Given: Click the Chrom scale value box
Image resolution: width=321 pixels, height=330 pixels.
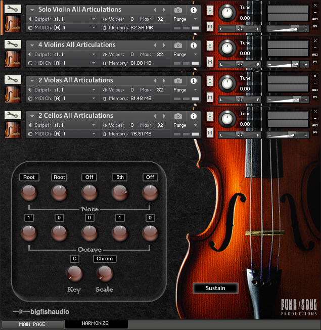Looking at the screenshot, I should tap(105, 259).
